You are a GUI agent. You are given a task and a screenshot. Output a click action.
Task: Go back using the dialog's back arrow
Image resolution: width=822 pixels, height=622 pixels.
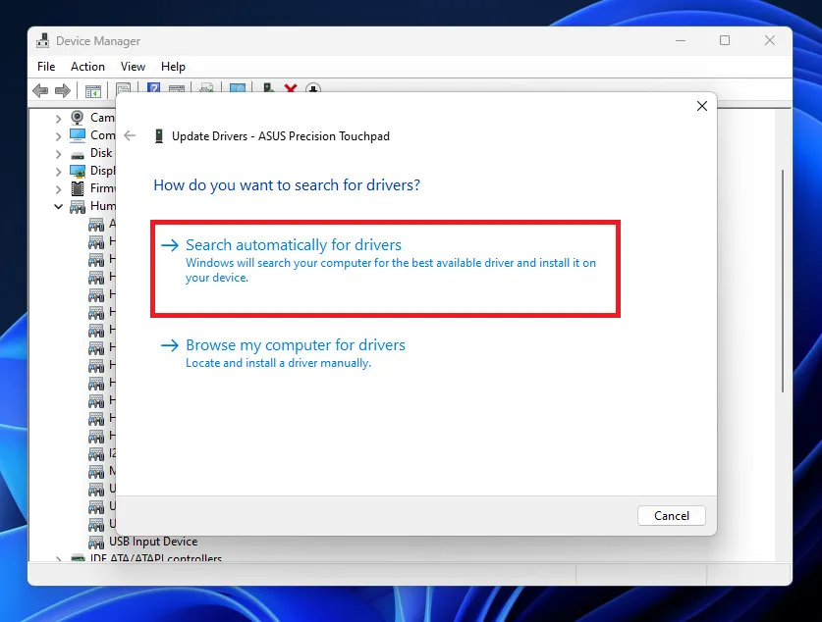point(130,136)
